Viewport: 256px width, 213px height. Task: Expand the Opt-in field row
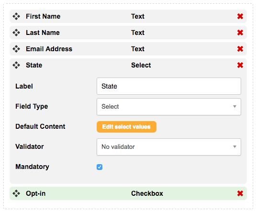point(128,193)
